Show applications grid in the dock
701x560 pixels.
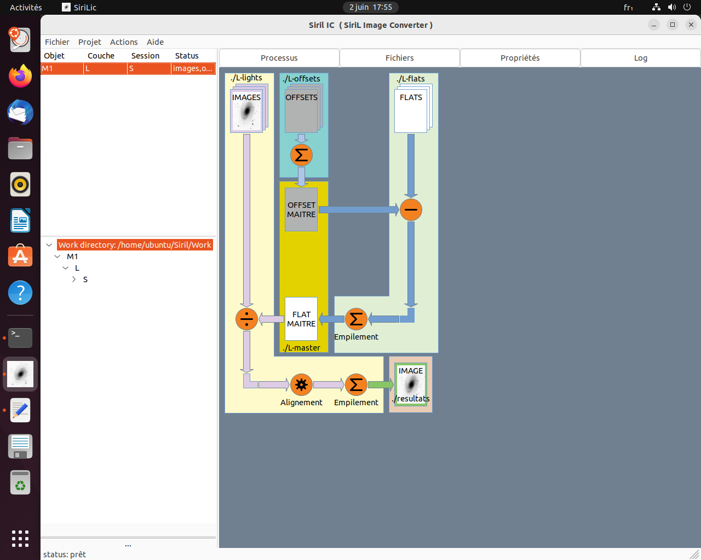click(x=20, y=538)
